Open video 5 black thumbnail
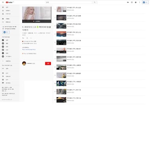 (61, 42)
